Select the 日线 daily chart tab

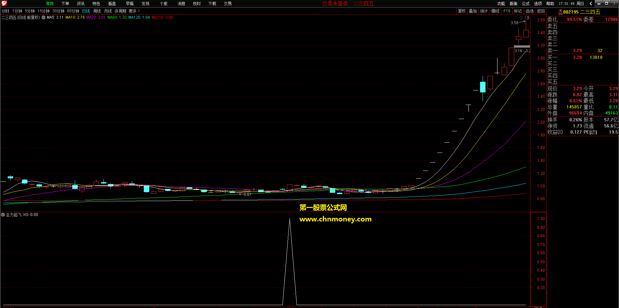86,11
